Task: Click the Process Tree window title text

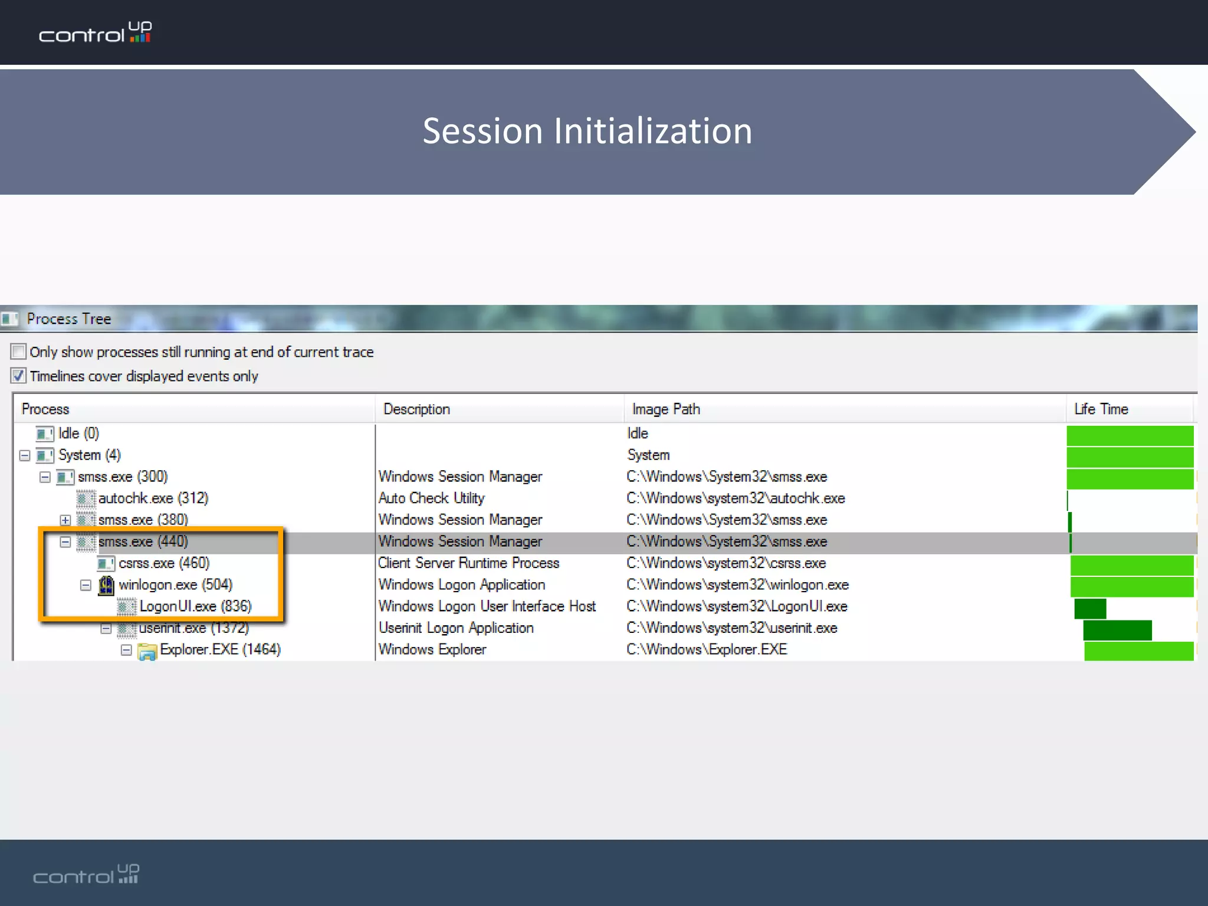Action: [x=69, y=319]
